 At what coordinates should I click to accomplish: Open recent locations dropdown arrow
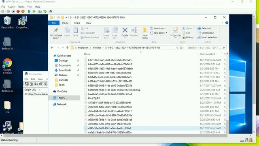point(63,48)
